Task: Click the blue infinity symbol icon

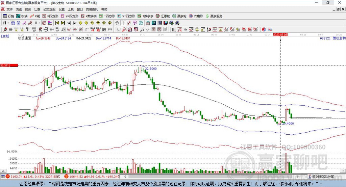Action: point(270,29)
